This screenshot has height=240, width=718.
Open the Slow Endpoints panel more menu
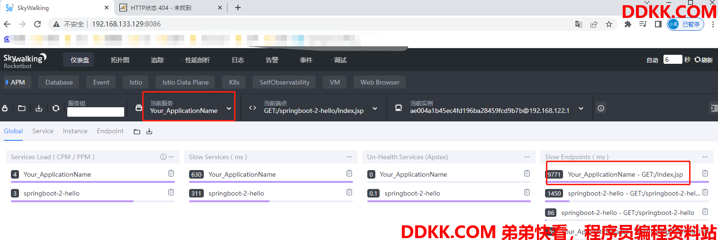[x=705, y=157]
